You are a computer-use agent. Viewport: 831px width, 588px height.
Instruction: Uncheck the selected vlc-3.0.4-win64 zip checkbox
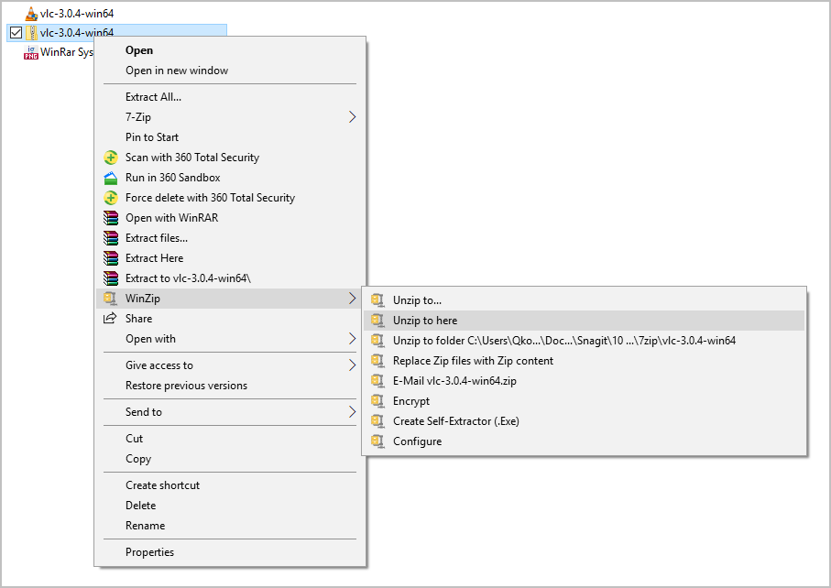tap(15, 33)
